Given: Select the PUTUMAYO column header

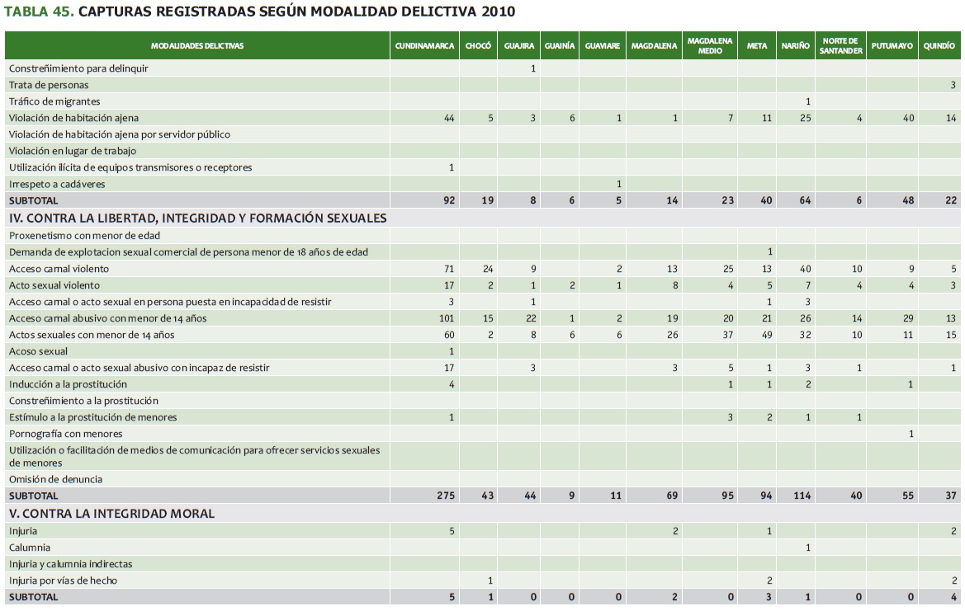Looking at the screenshot, I should pos(892,46).
